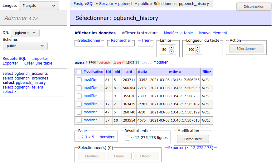Check the row with aid 355676
The height and width of the screenshot is (163, 275).
(79, 96)
